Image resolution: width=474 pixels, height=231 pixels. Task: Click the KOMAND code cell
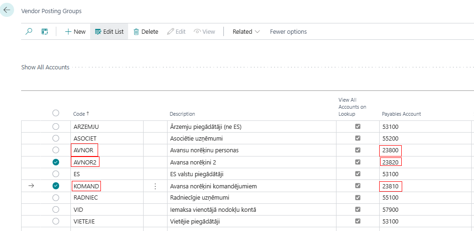pyautogui.click(x=107, y=186)
